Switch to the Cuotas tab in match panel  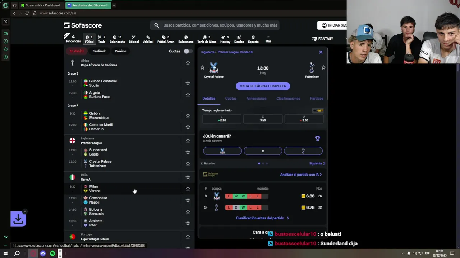point(231,99)
